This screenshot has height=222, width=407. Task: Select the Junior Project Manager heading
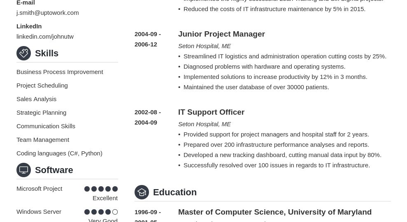point(221,34)
